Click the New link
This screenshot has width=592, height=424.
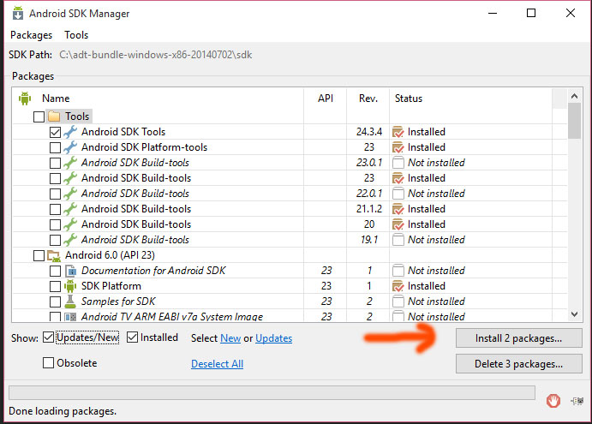(x=230, y=338)
